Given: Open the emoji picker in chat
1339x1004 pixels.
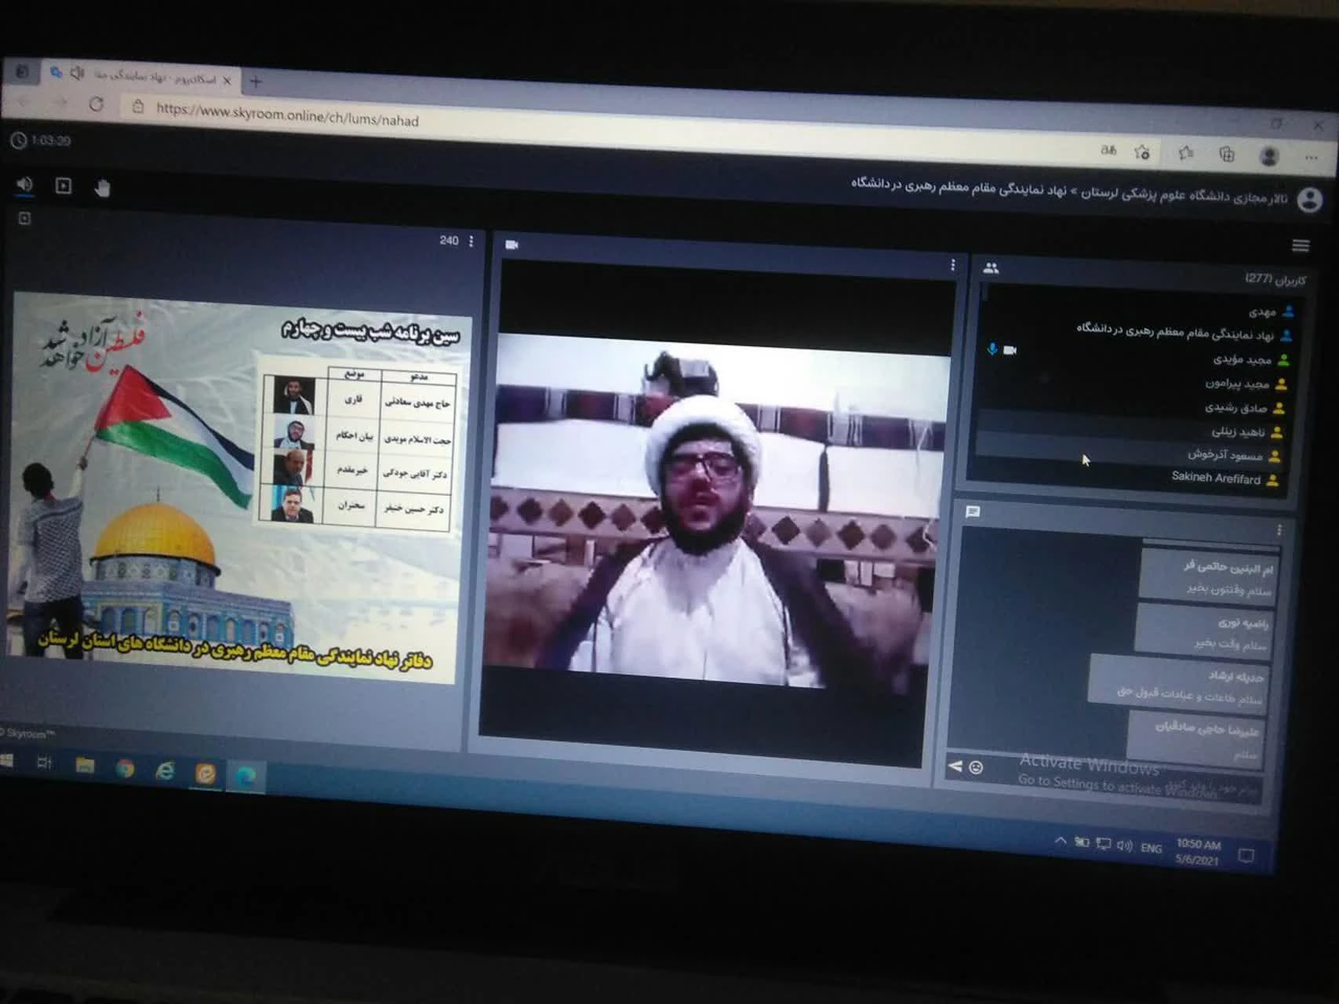Looking at the screenshot, I should click(x=976, y=767).
